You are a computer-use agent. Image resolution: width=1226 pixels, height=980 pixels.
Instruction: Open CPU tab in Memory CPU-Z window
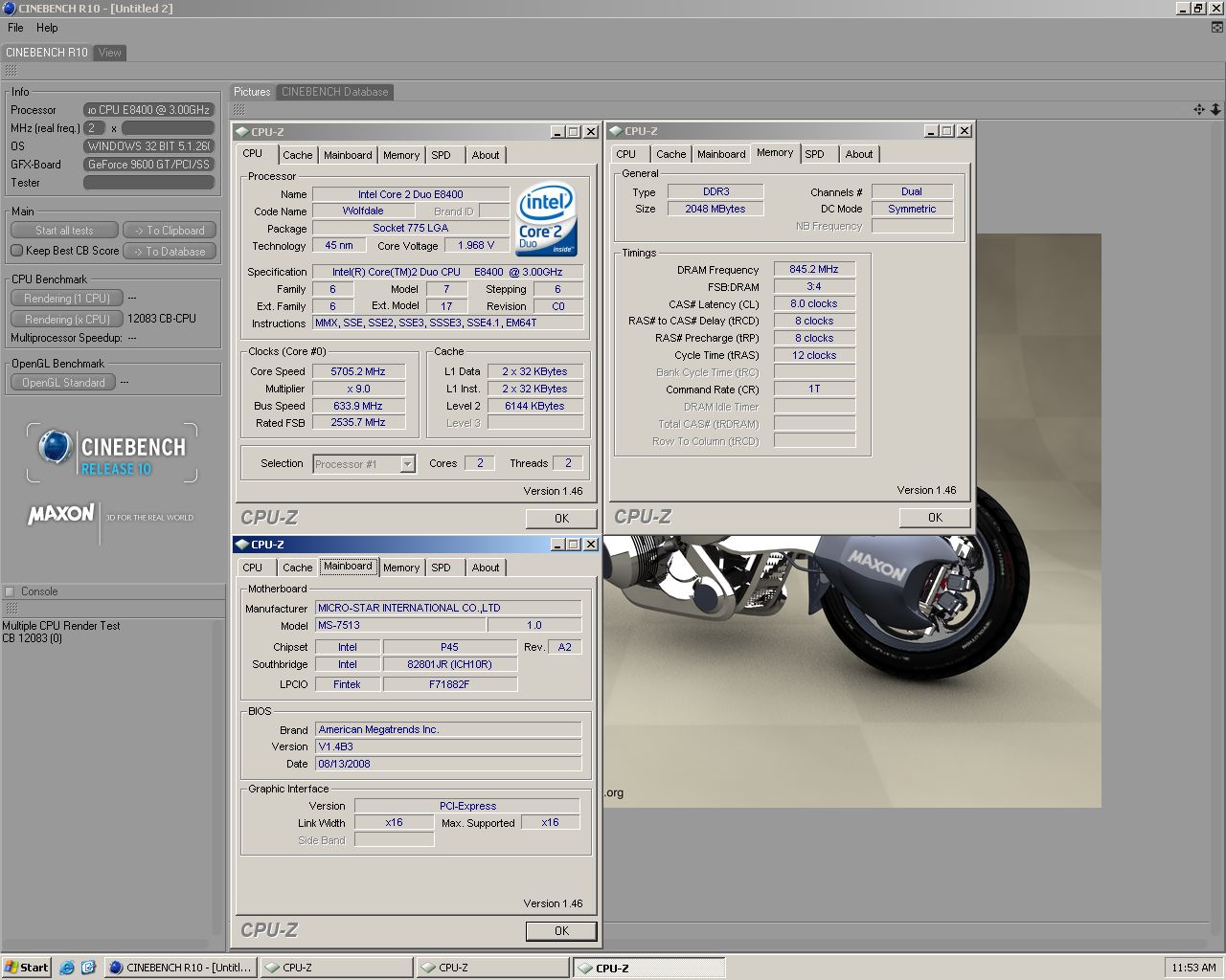(x=626, y=154)
